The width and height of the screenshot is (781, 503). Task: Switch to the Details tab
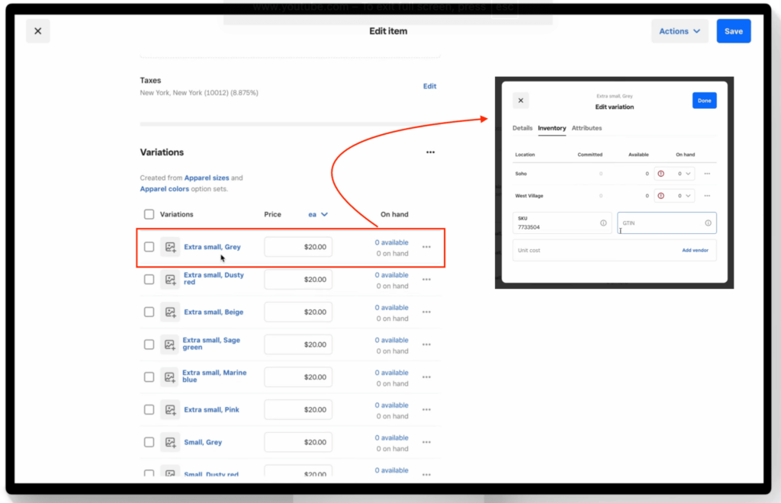pos(522,128)
